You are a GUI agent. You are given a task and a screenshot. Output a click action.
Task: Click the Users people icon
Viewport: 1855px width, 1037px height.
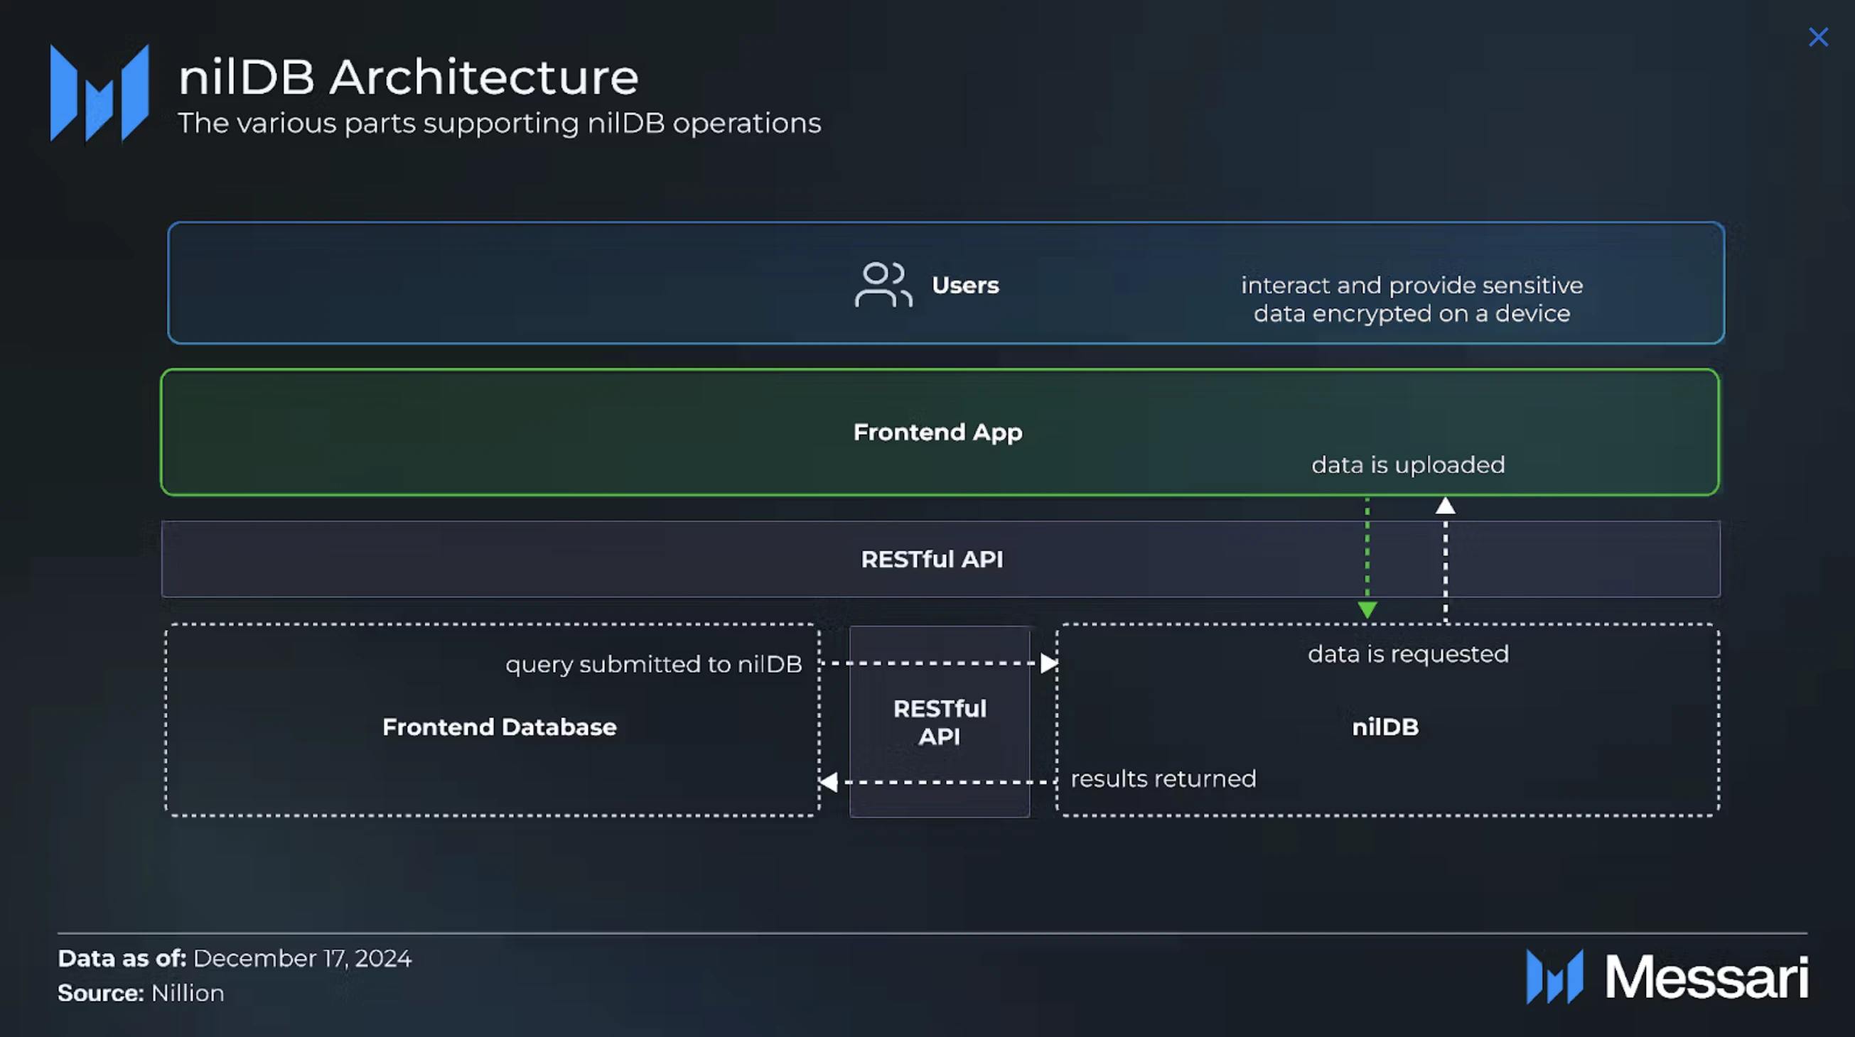pyautogui.click(x=883, y=285)
